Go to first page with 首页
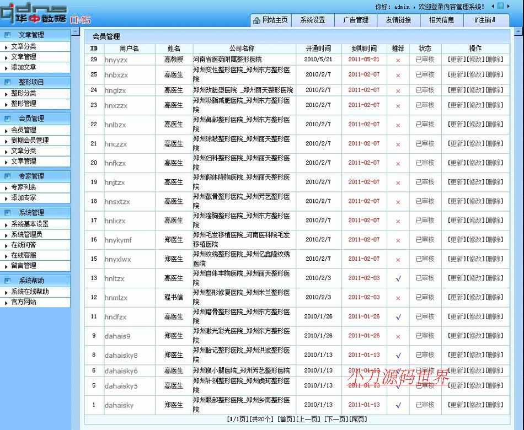This screenshot has height=430, width=524. click(286, 419)
